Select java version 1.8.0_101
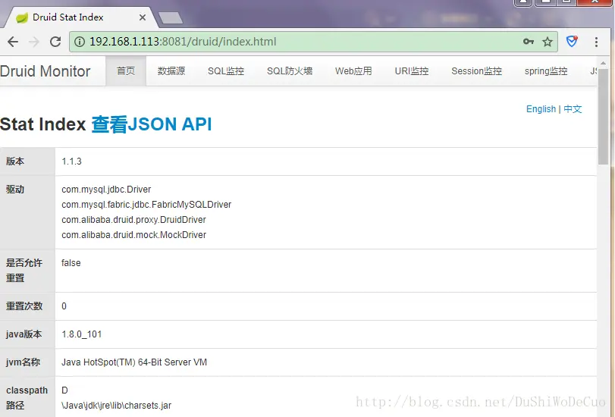The width and height of the screenshot is (615, 417). [x=82, y=334]
